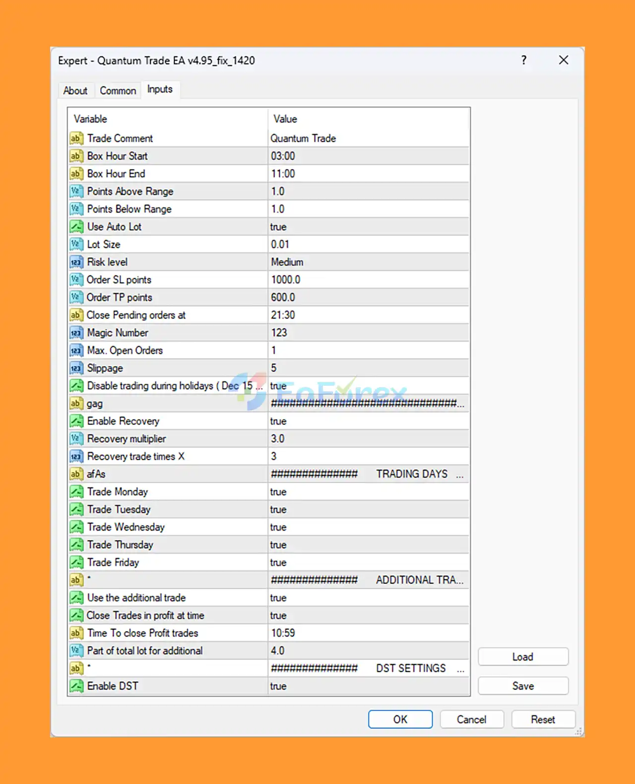Click the boolean icon beside Use the additional trade
This screenshot has width=635, height=784.
76,598
